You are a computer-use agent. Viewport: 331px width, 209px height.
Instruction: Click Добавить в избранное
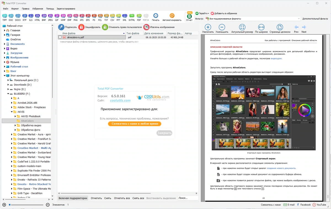pyautogui.click(x=224, y=13)
